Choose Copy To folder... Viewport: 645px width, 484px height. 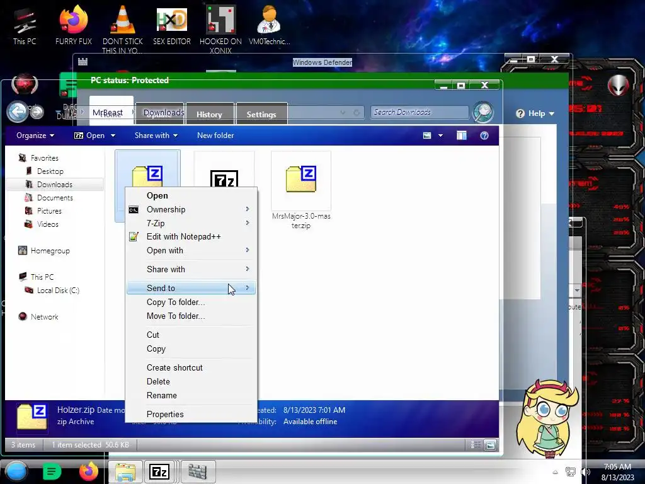coord(191,302)
